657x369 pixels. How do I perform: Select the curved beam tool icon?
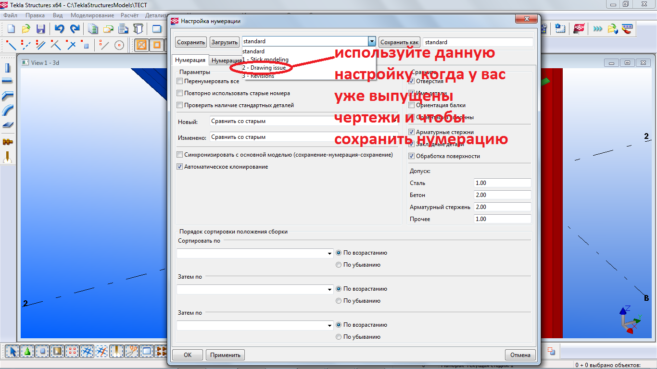(8, 111)
